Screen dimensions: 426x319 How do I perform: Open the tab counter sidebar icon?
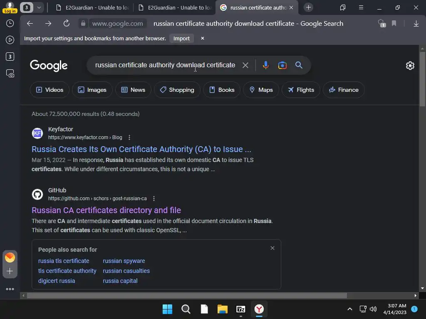10,56
